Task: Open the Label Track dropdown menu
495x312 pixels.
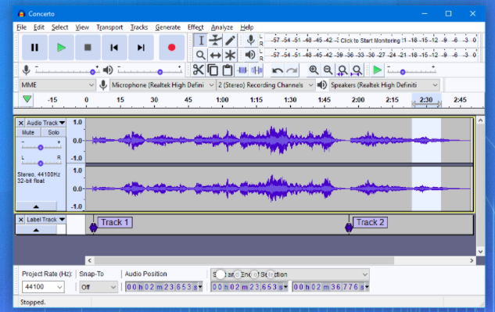Action: tap(45, 220)
